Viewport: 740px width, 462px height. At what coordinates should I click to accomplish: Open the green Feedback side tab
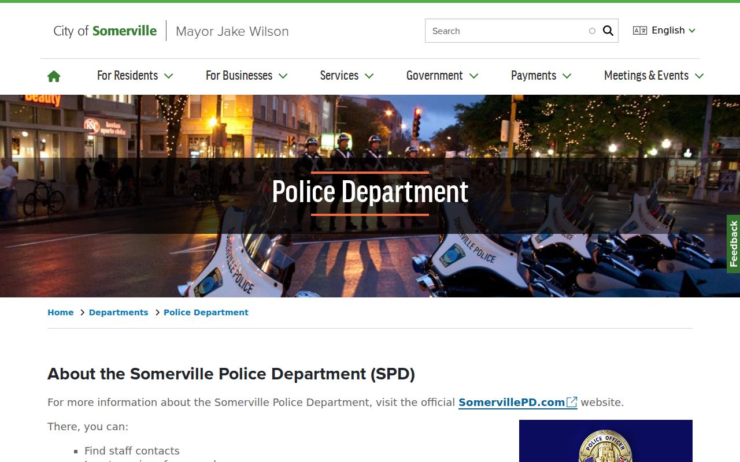(x=733, y=244)
